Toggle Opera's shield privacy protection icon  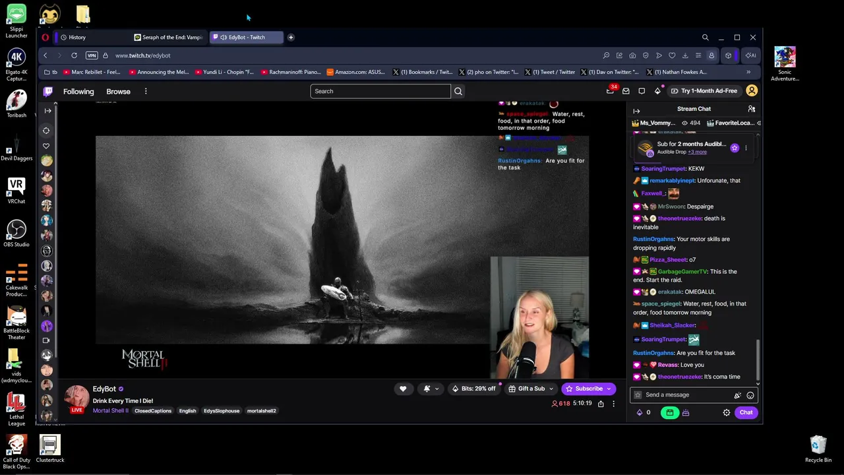646,55
